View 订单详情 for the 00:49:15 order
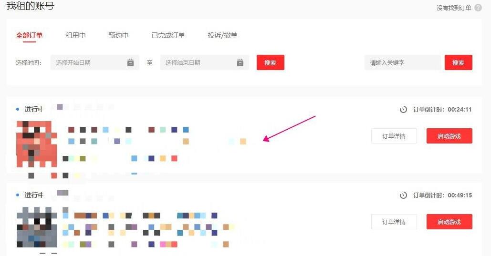Screen dimensions: 491x256 (x=394, y=222)
